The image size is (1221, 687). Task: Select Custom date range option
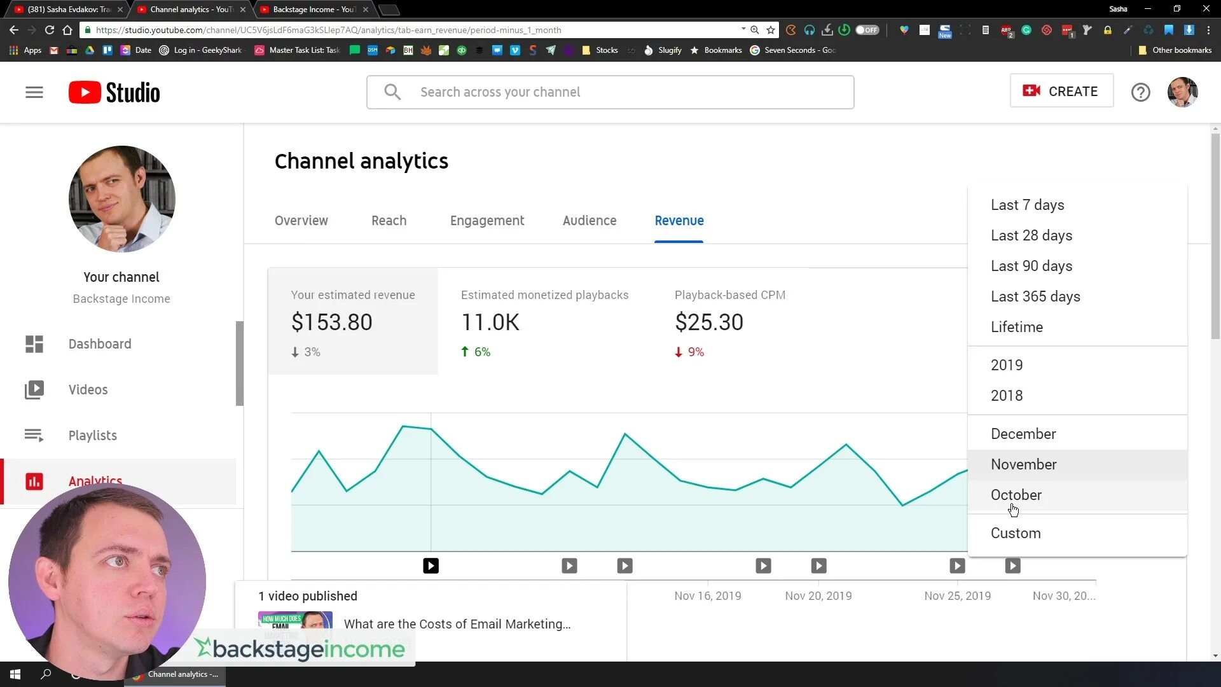pos(1015,533)
